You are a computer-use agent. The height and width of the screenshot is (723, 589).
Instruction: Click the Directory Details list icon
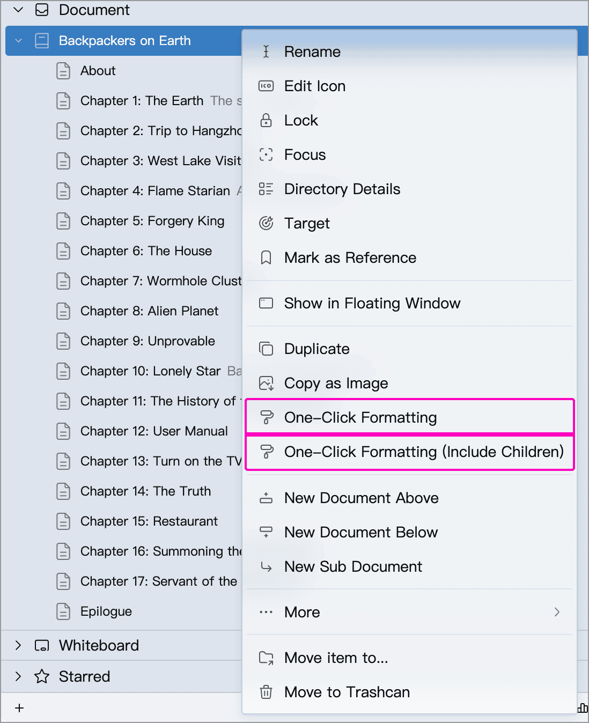266,189
